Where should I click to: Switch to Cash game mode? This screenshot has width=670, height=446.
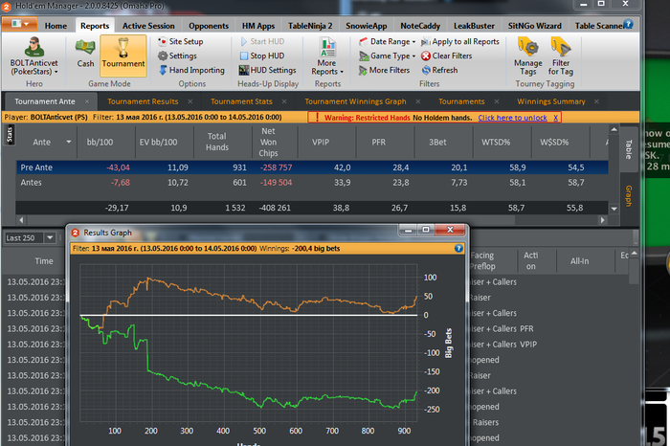[x=85, y=52]
